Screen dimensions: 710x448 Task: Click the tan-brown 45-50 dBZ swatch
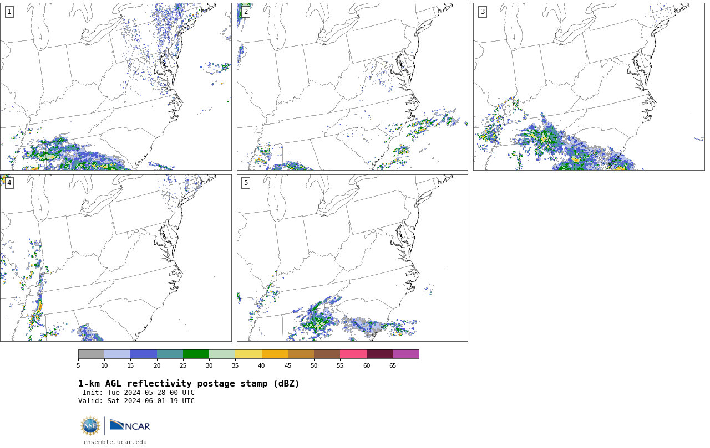[x=301, y=354]
